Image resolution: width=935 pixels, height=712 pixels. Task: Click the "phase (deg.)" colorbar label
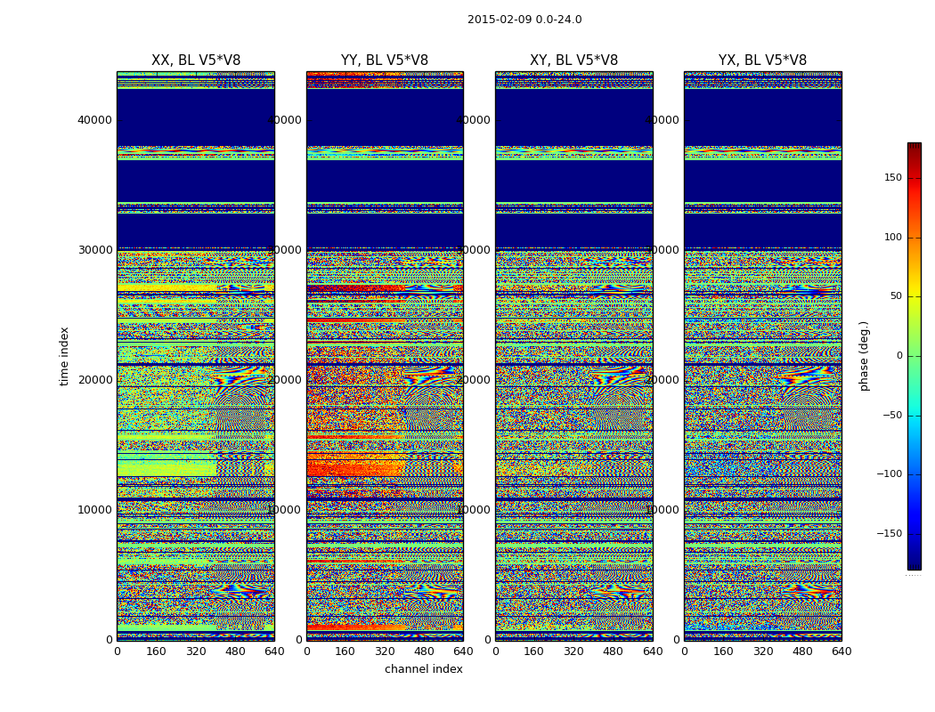tap(864, 356)
